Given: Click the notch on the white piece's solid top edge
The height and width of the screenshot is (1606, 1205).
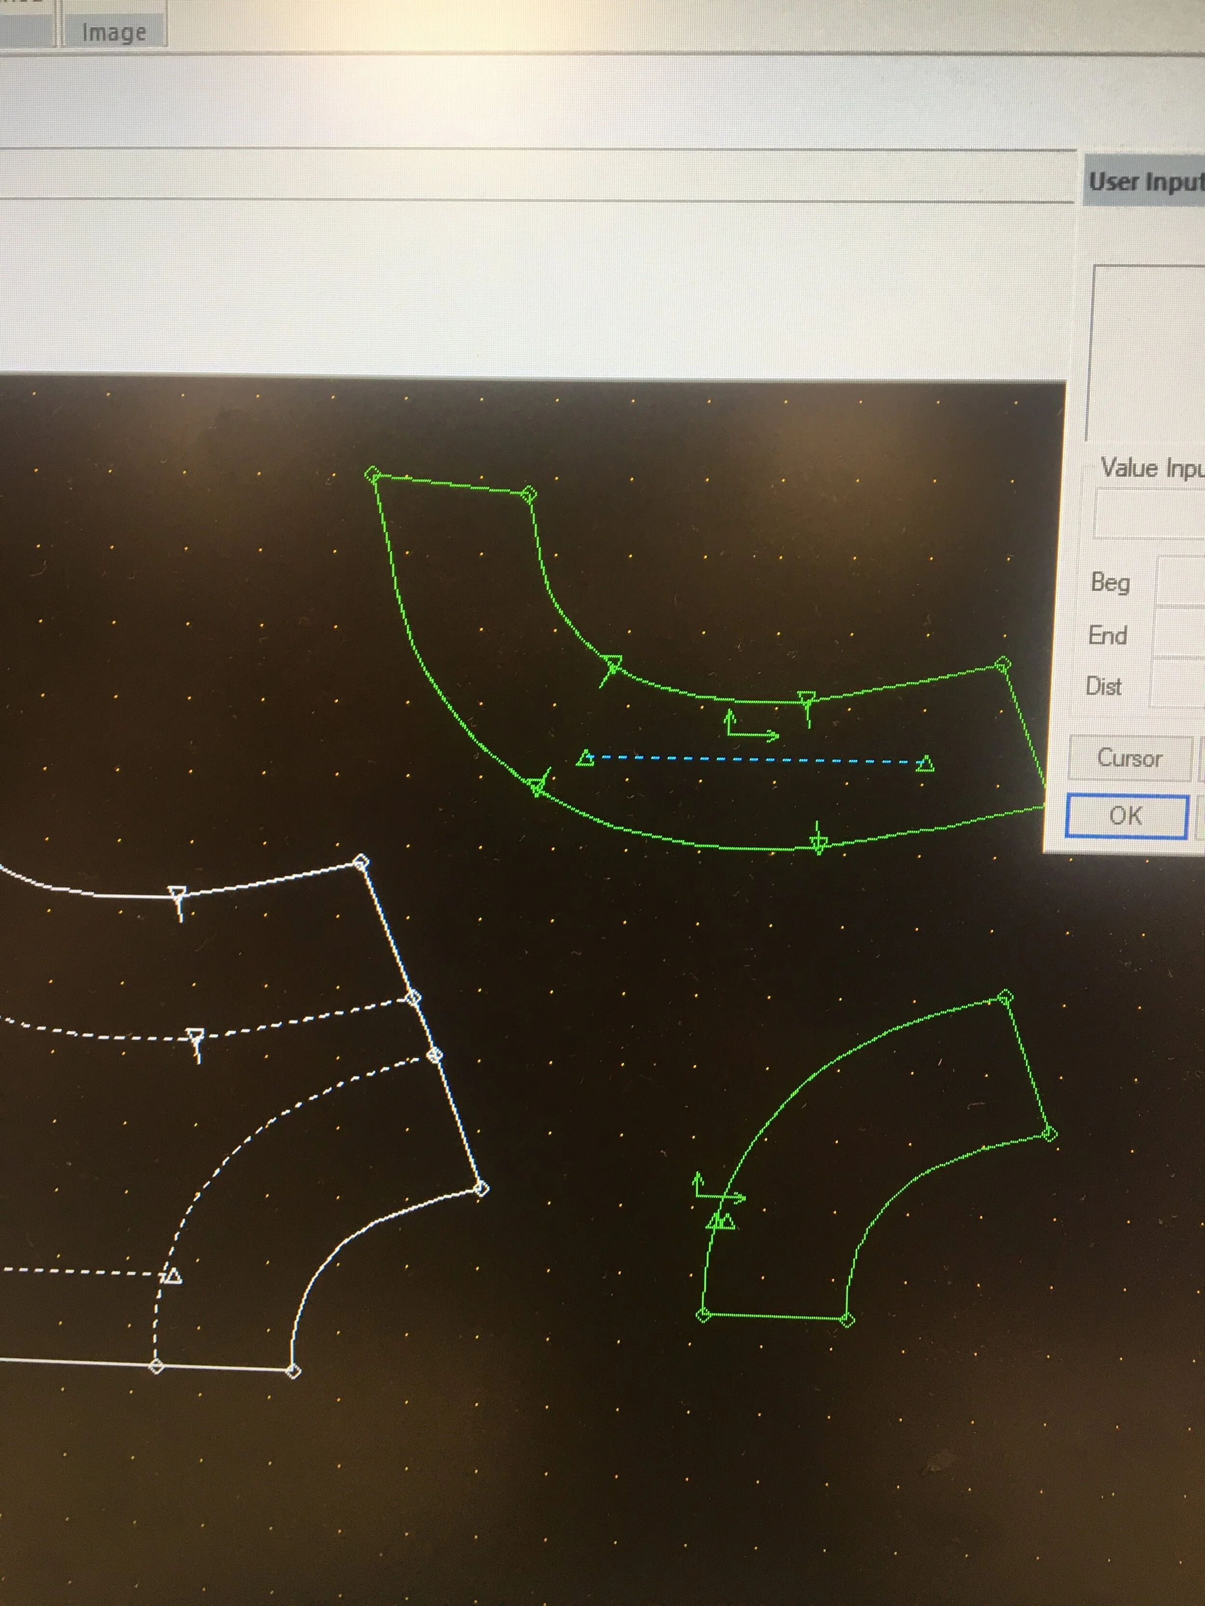Looking at the screenshot, I should (178, 894).
